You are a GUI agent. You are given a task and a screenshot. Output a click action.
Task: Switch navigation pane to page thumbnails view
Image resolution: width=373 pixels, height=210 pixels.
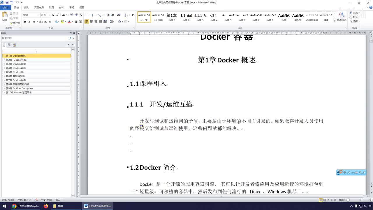tap(9, 45)
